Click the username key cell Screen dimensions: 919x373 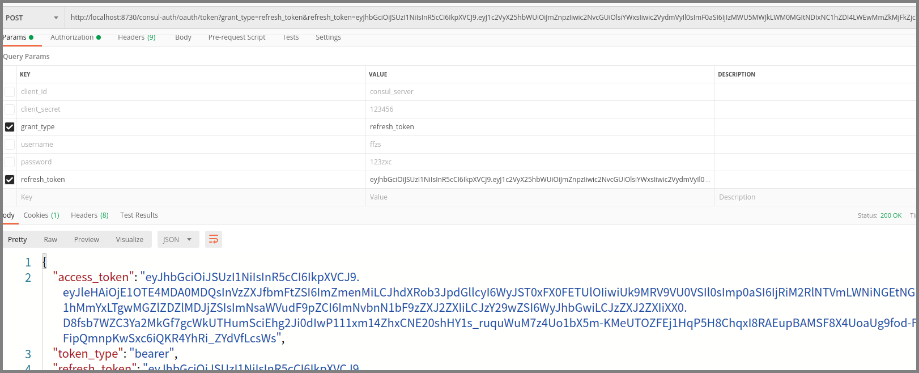point(192,145)
